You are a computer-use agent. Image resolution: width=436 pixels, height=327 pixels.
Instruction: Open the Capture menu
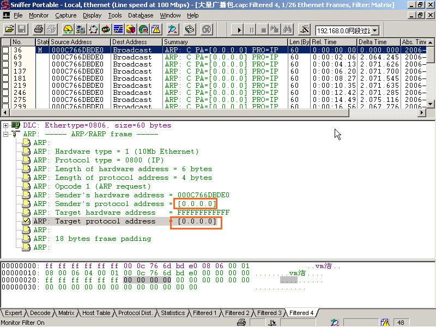(x=65, y=15)
